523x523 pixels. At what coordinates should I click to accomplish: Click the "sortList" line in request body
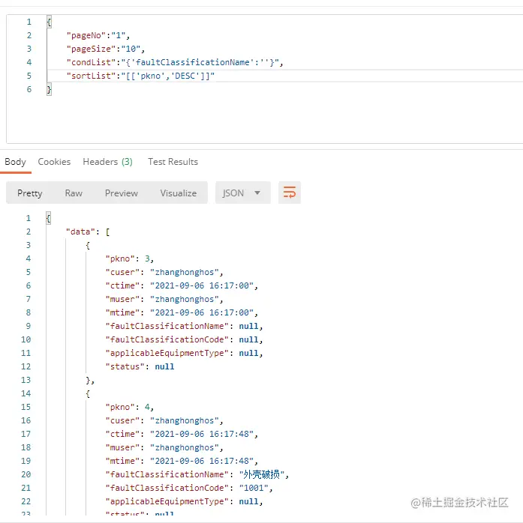[140, 76]
